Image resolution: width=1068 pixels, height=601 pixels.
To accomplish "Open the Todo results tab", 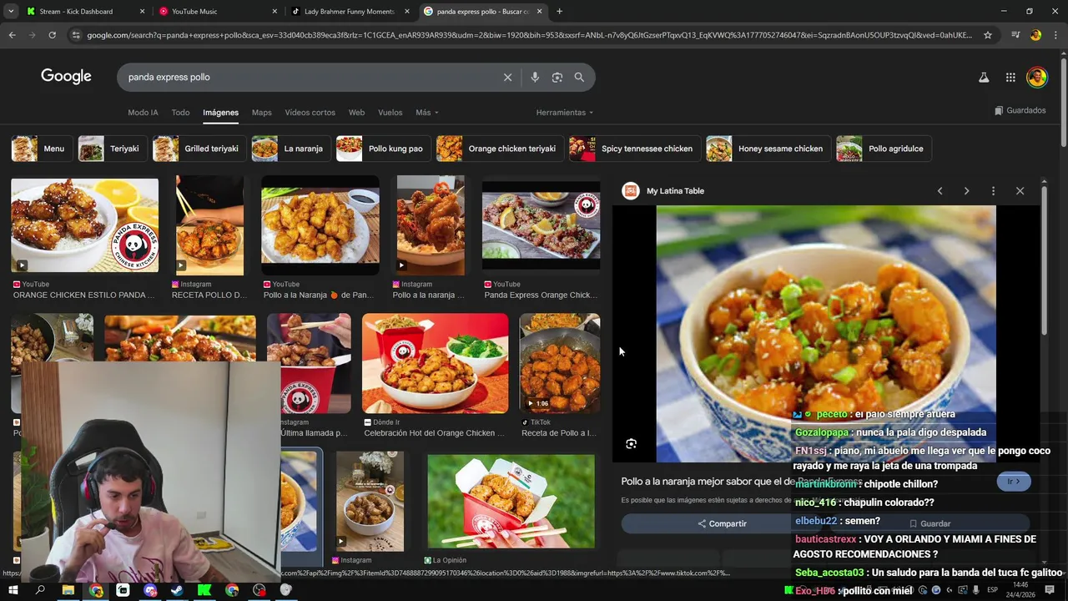I will [x=180, y=113].
